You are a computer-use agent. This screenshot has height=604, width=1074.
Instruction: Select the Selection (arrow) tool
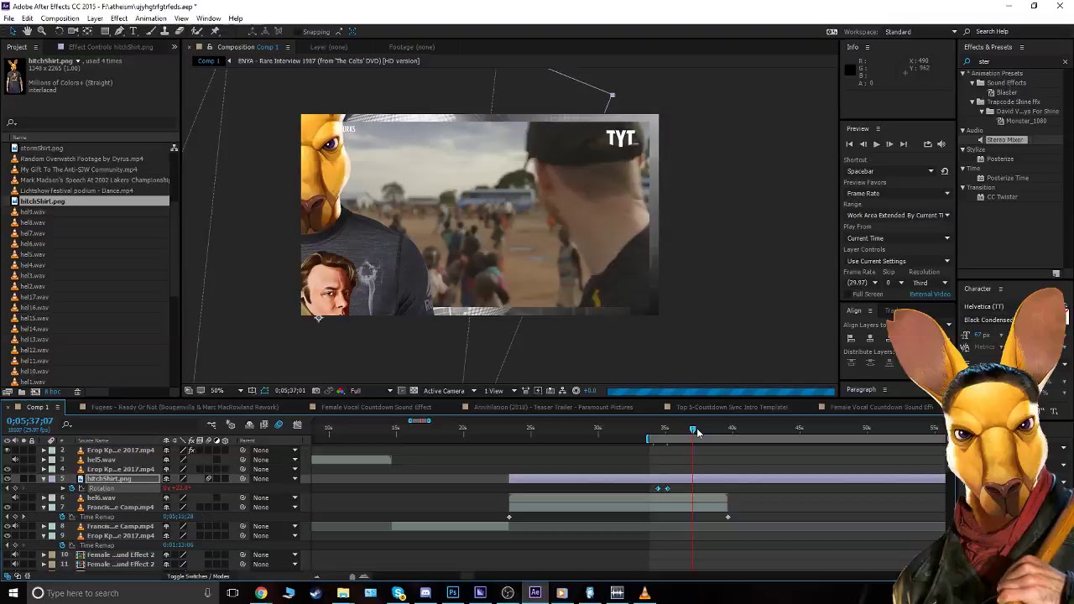[13, 31]
